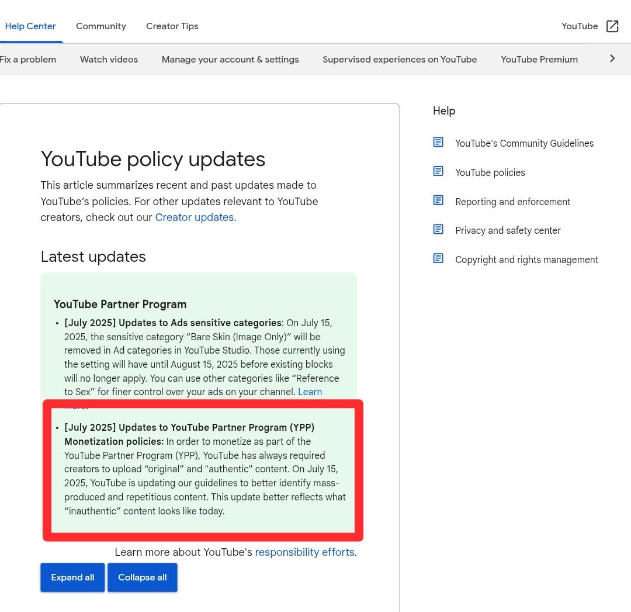The height and width of the screenshot is (612, 631).
Task: Click the document icon beside YouTube's Community Guidelines
Action: 438,142
